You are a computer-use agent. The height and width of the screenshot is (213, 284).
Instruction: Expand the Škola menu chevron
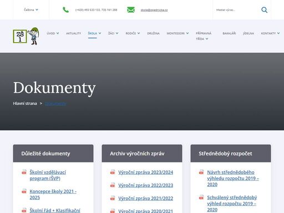(100, 33)
